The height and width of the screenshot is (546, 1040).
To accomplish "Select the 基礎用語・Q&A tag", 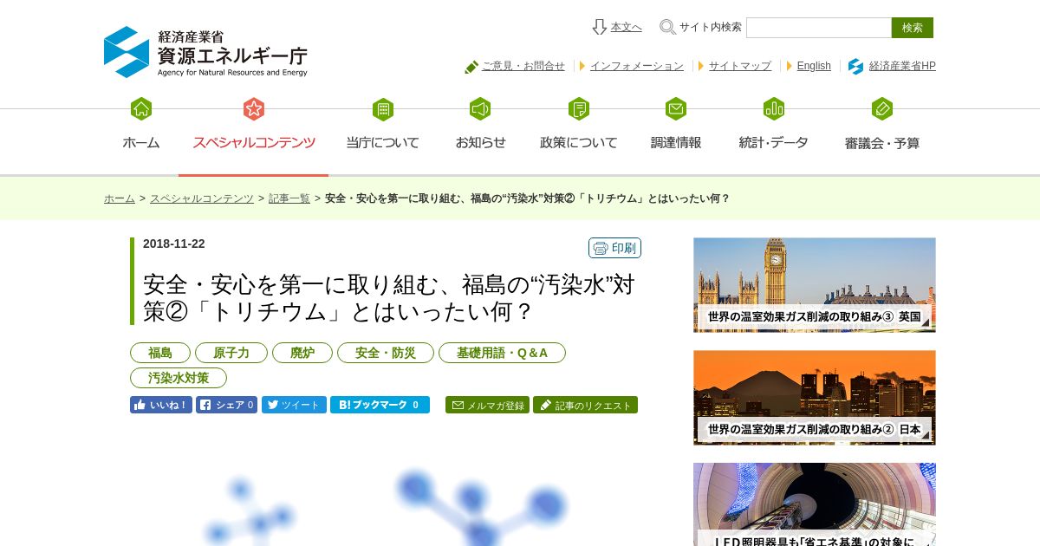I will pyautogui.click(x=502, y=353).
